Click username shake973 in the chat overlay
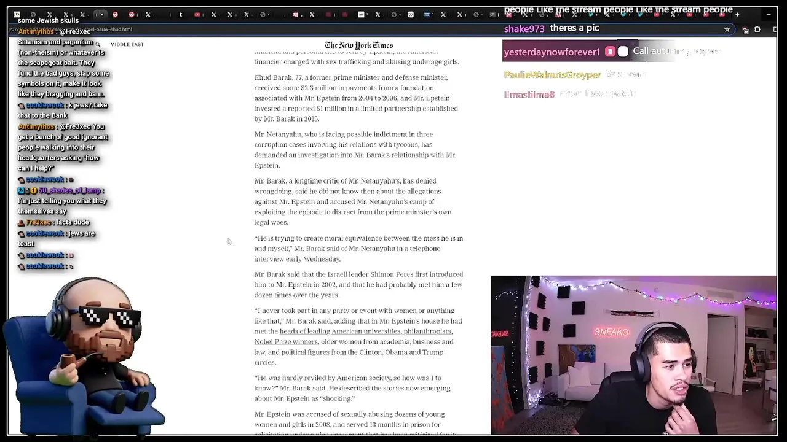The image size is (787, 442). click(x=524, y=29)
